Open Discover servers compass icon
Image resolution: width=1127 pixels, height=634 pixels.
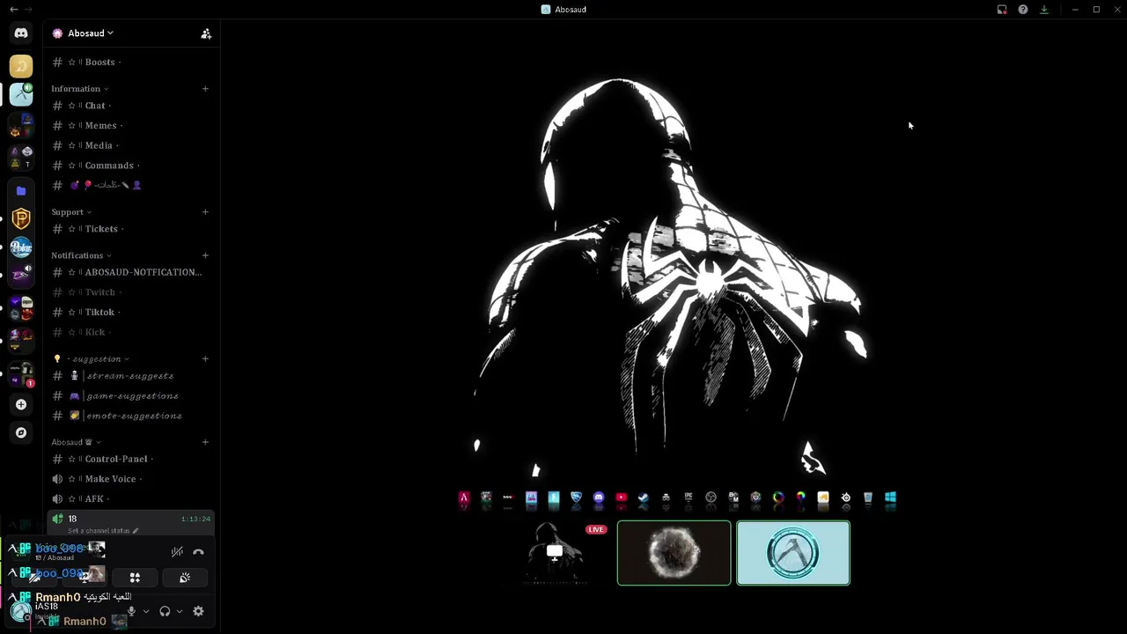tap(21, 433)
